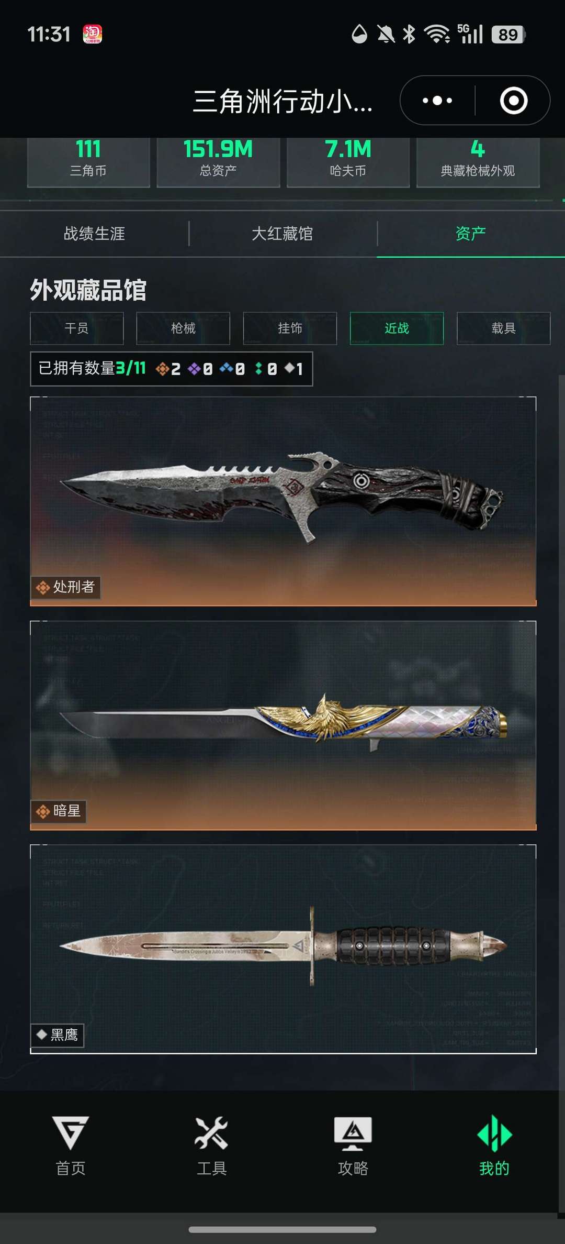Select the active 近战 filter

pyautogui.click(x=397, y=328)
